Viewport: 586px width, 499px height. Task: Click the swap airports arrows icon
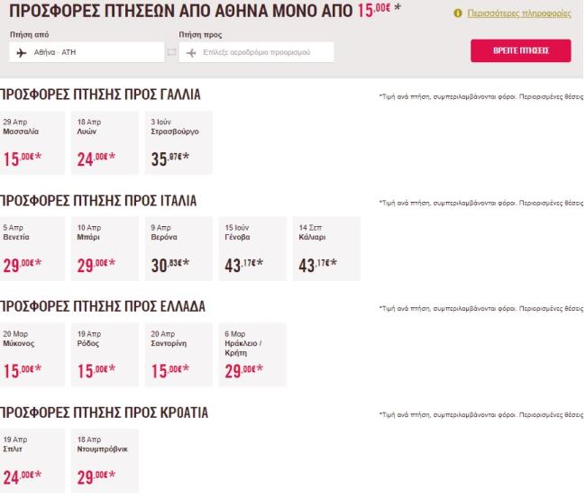[172, 53]
